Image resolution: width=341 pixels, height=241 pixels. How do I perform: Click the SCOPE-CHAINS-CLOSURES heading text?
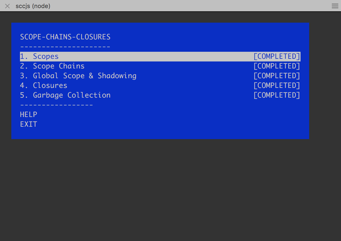click(x=65, y=37)
